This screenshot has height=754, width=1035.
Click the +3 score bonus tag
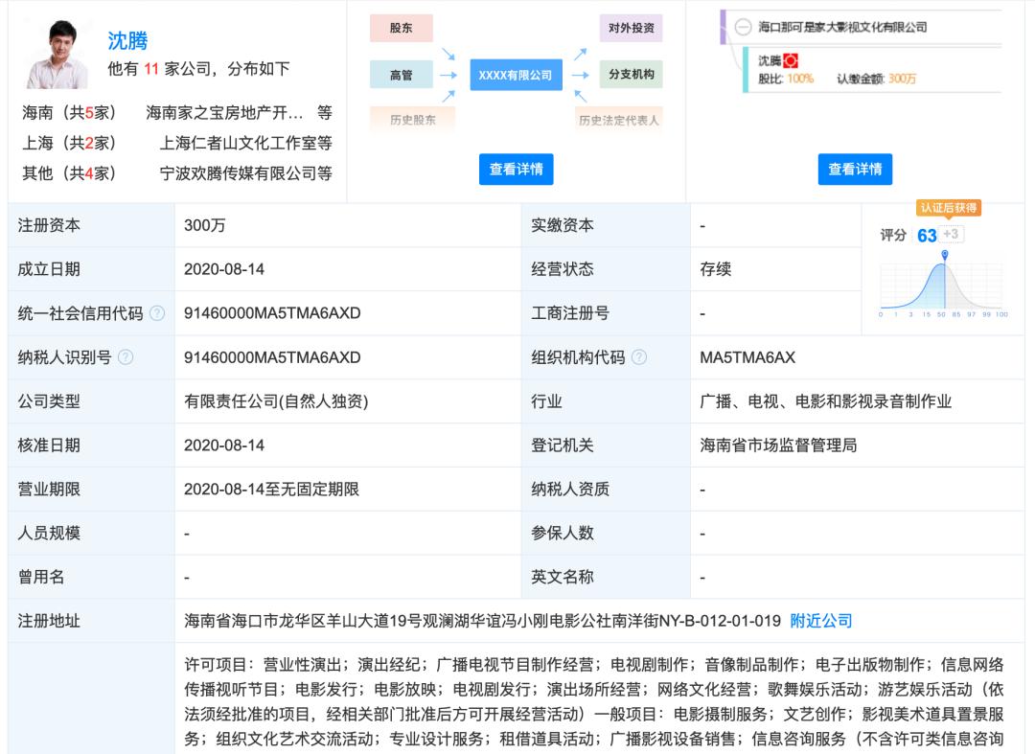click(x=951, y=234)
